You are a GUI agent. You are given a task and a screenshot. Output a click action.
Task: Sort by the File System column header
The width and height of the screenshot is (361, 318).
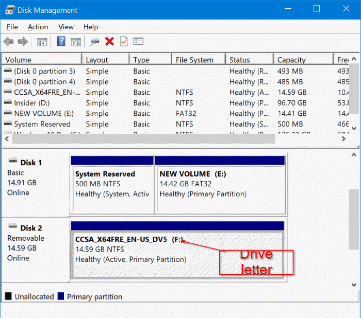coord(199,60)
